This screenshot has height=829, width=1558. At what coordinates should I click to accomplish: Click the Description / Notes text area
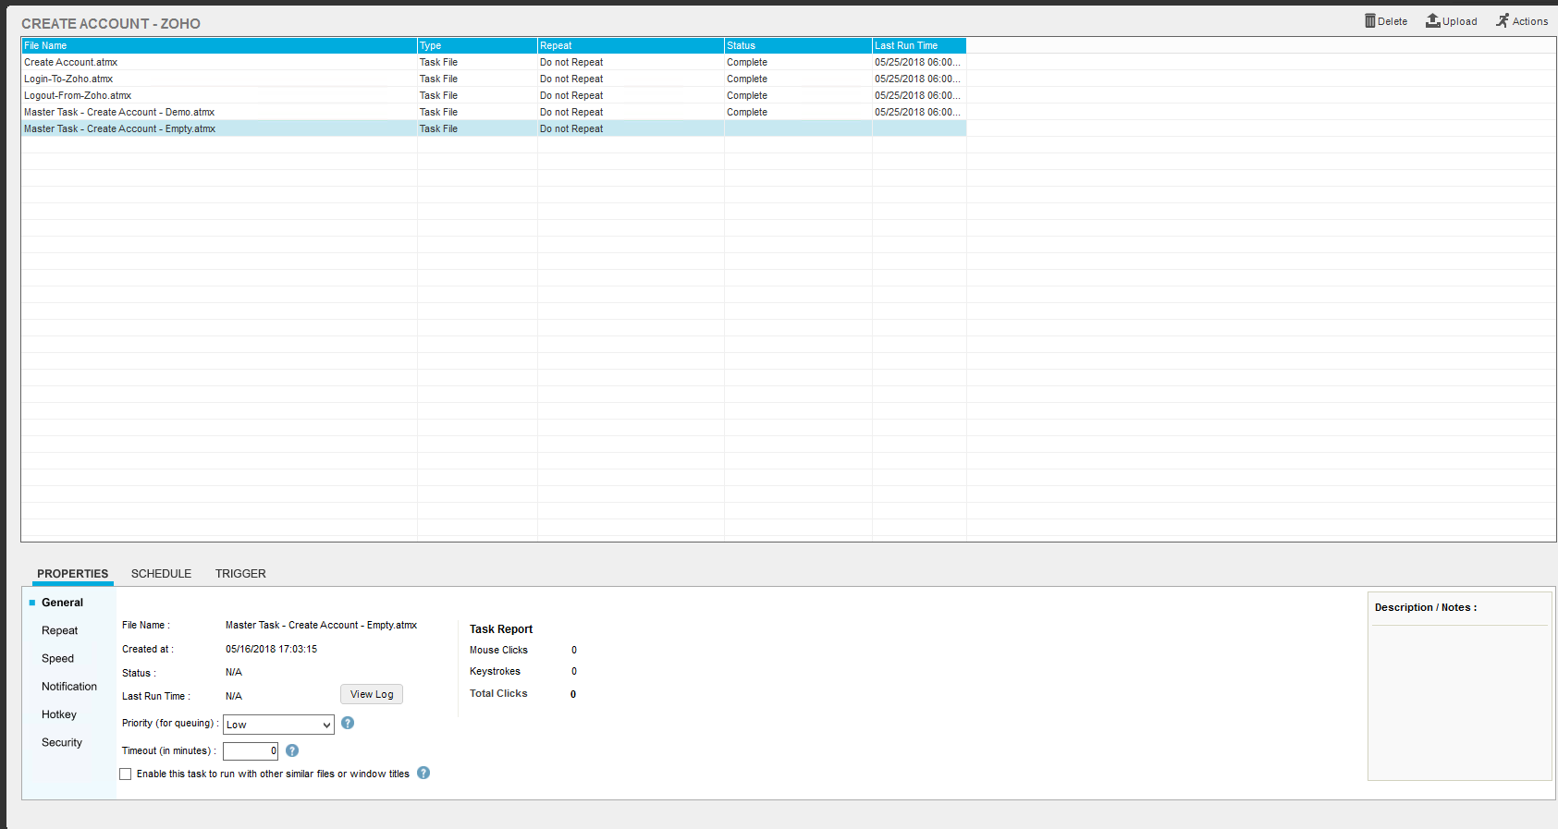(1459, 702)
